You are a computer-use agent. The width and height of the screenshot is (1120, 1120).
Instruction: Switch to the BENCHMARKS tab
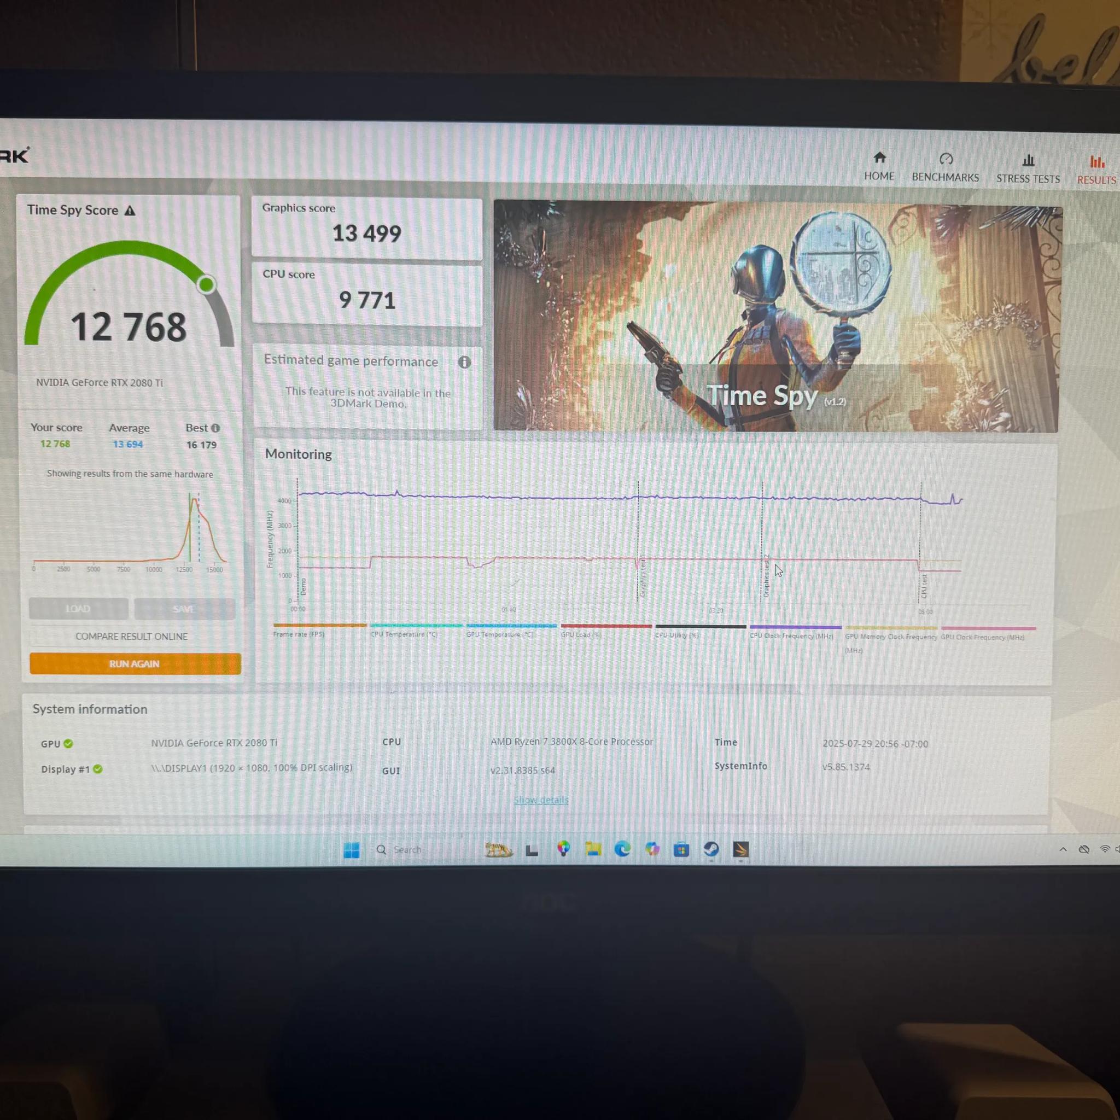[x=945, y=168]
